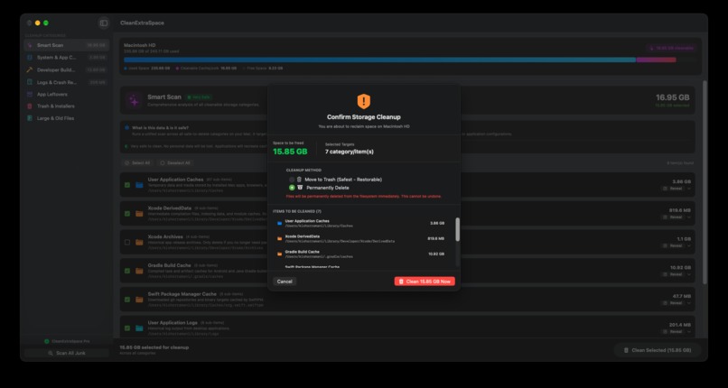Viewport: 728px width, 388px height.
Task: Click the dialog items list scrollbar
Action: click(458, 229)
